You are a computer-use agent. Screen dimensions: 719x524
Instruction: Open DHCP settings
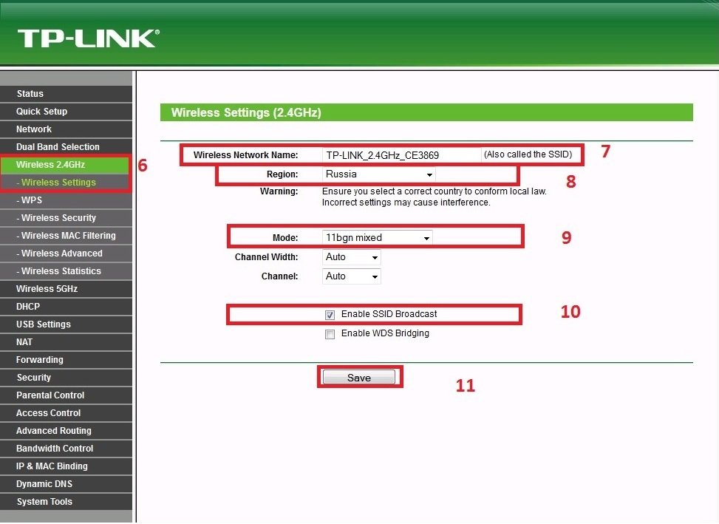coord(28,307)
